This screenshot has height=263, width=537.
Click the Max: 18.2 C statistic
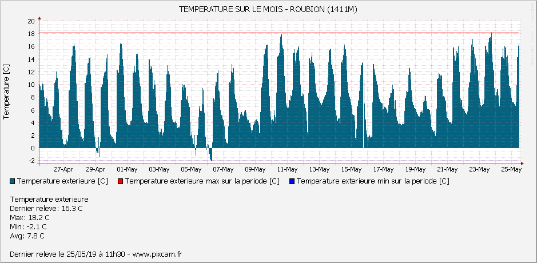pyautogui.click(x=30, y=218)
